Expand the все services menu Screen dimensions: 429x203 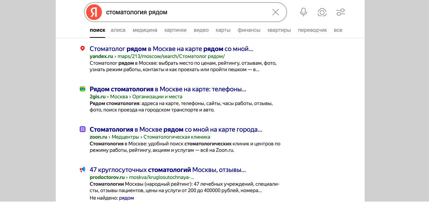click(x=338, y=30)
